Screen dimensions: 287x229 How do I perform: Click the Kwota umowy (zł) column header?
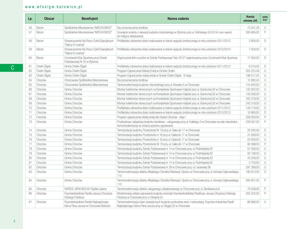click(x=250, y=18)
